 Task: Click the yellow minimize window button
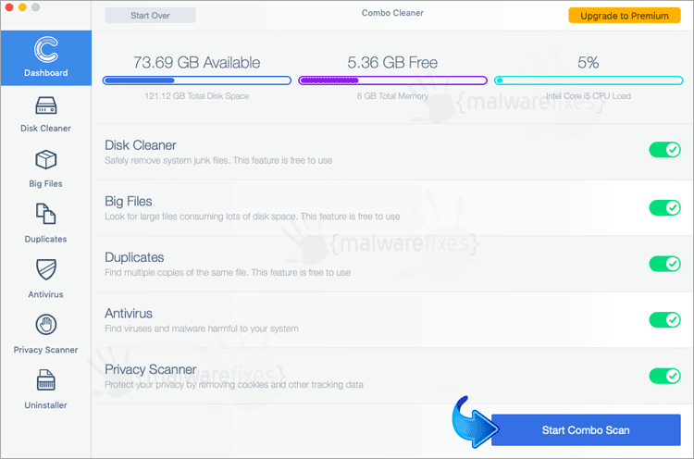point(22,7)
